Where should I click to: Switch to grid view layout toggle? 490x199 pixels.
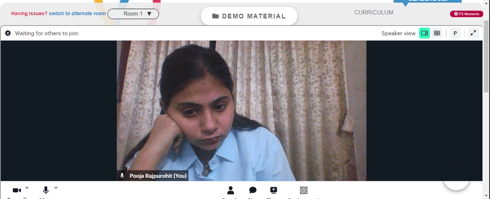pos(437,33)
